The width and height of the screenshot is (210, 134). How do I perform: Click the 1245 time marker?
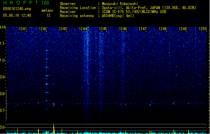tap(103, 29)
